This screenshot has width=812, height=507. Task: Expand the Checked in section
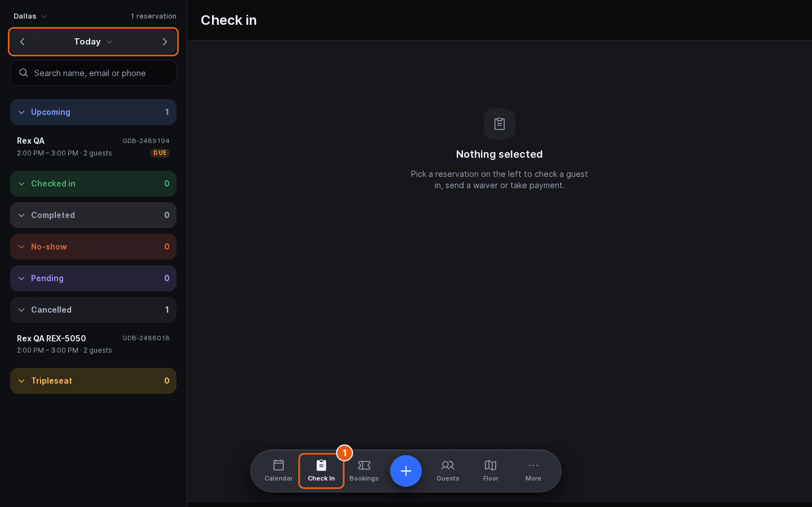coord(93,184)
